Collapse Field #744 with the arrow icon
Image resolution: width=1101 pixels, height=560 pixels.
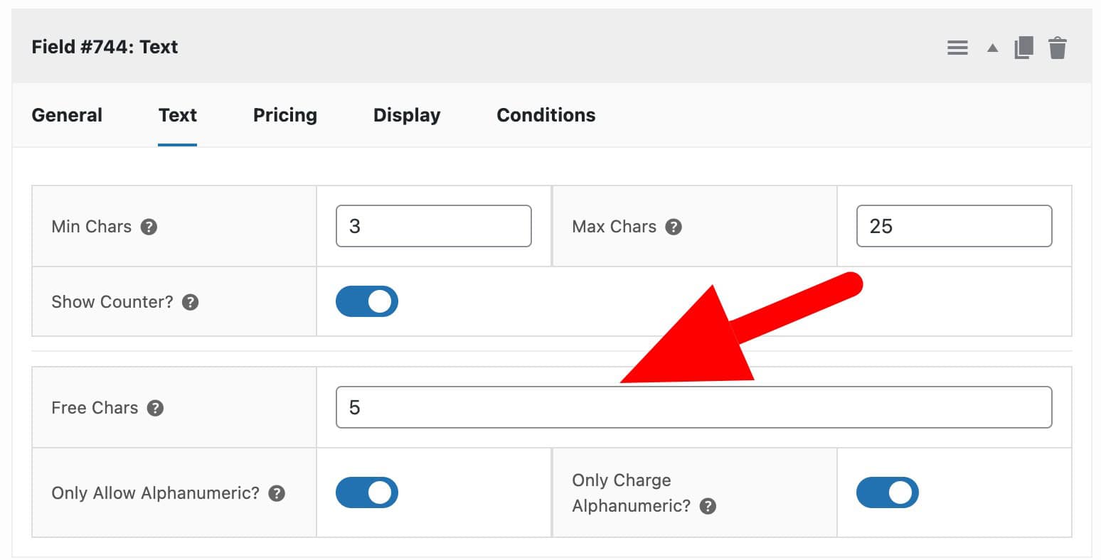click(991, 47)
